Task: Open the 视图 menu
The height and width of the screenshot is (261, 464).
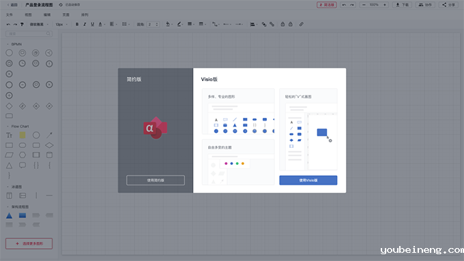Action: [28, 14]
